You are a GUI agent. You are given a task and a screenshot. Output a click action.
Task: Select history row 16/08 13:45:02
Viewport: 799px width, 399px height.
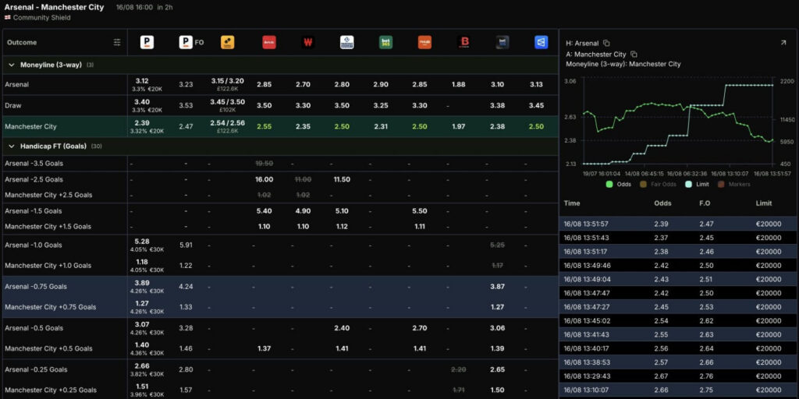[x=679, y=320]
